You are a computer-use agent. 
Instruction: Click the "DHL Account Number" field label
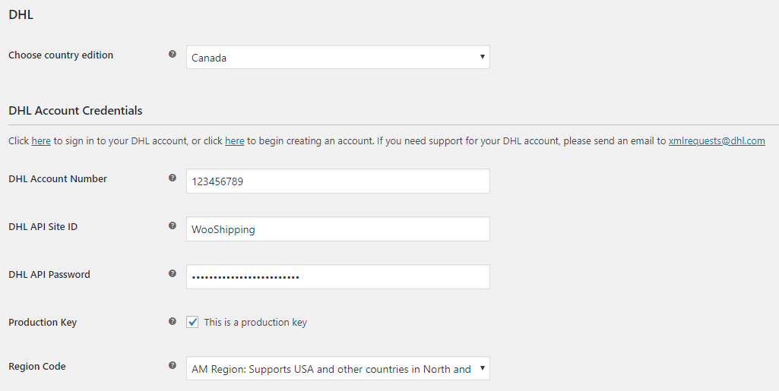point(58,179)
